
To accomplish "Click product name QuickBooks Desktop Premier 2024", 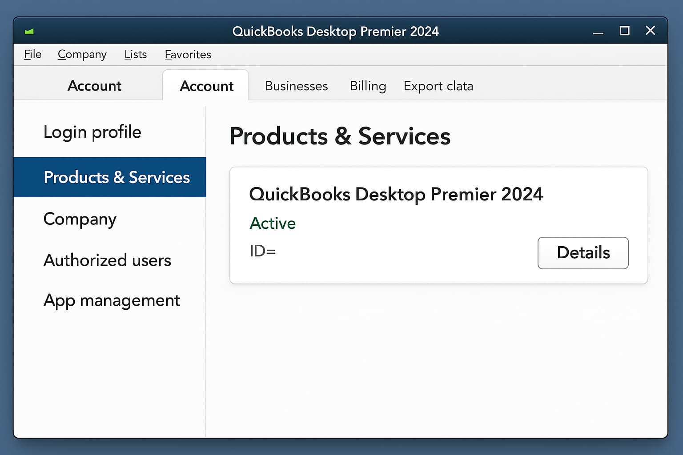I will point(396,194).
